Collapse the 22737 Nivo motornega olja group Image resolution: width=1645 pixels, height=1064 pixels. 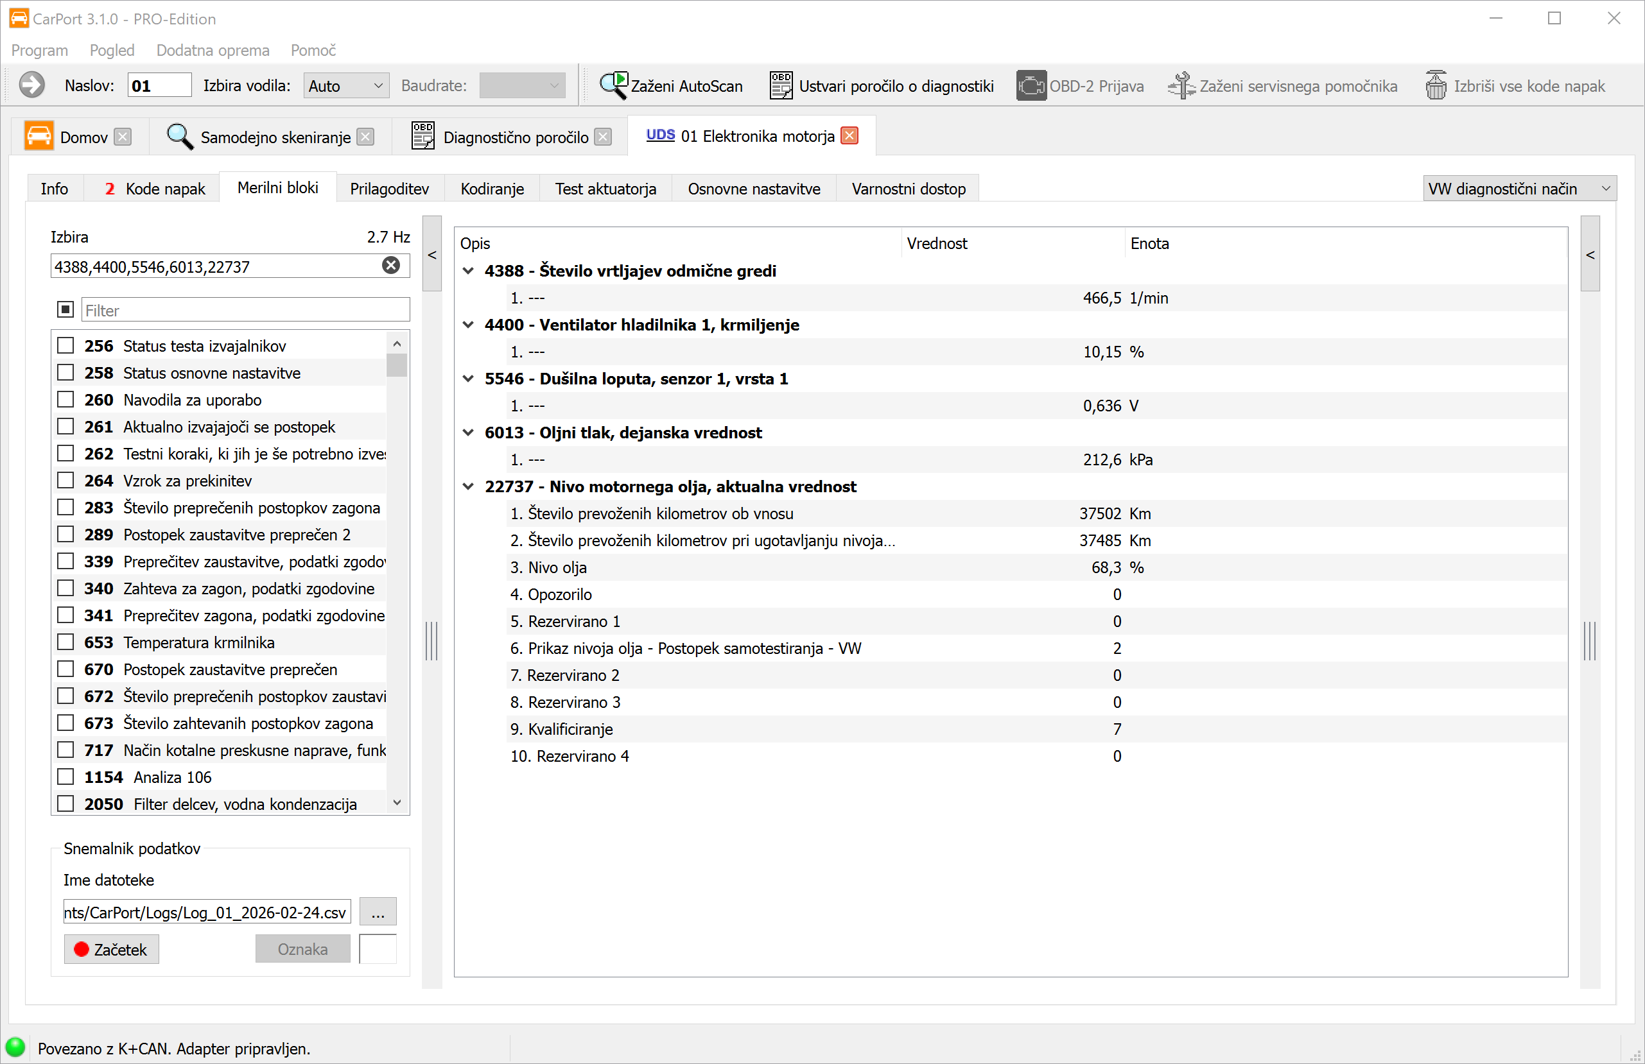468,486
